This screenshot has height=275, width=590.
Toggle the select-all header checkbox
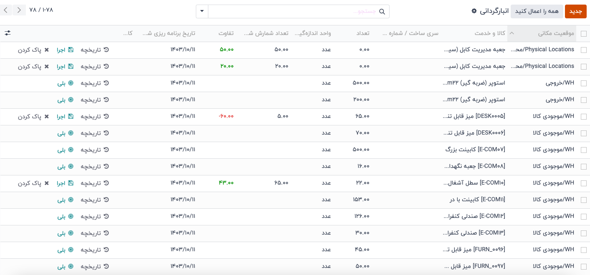click(x=583, y=34)
